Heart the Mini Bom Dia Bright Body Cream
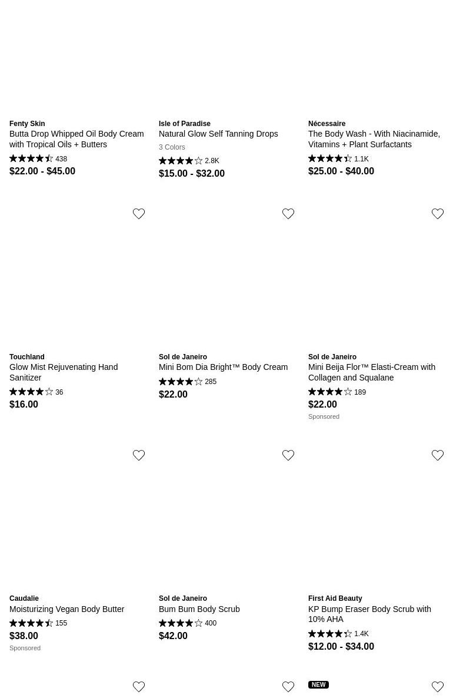This screenshot has height=698, width=453. 288,214
